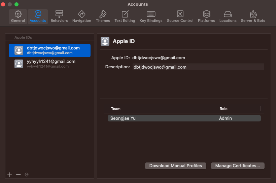The image size is (276, 183).
Task: Click the Apple ID email value text
Action: point(159,58)
